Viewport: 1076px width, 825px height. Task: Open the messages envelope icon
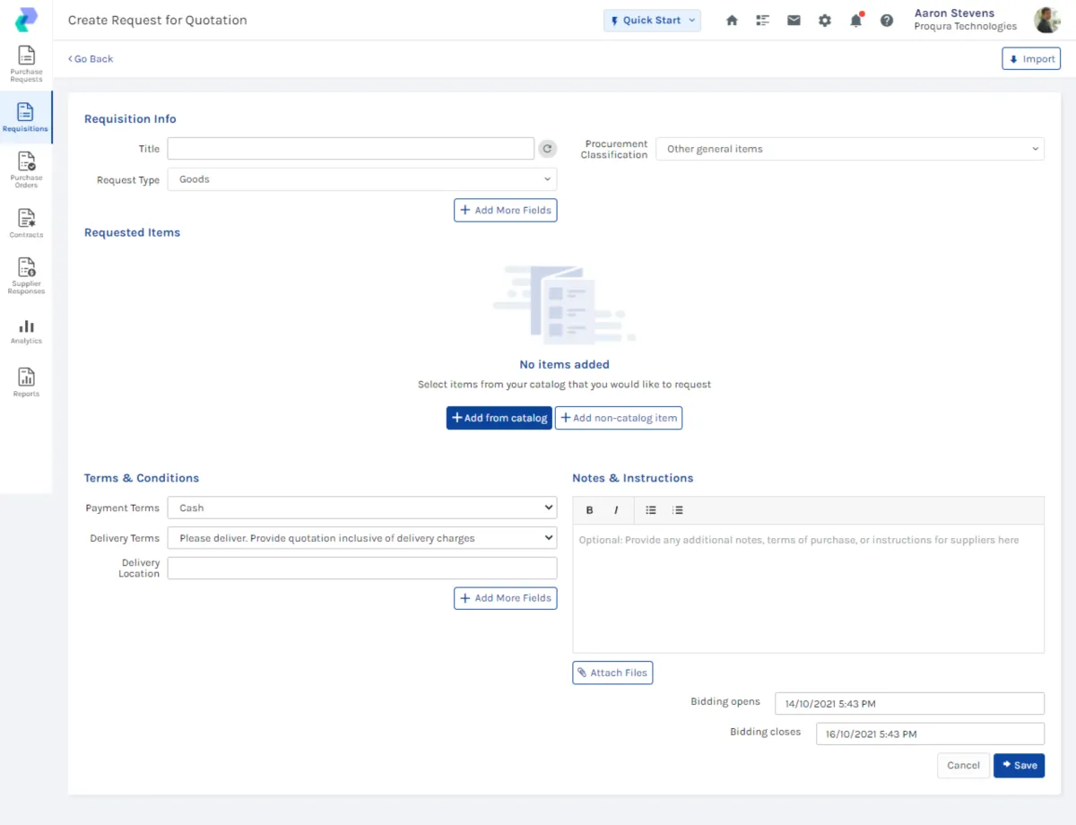click(794, 21)
